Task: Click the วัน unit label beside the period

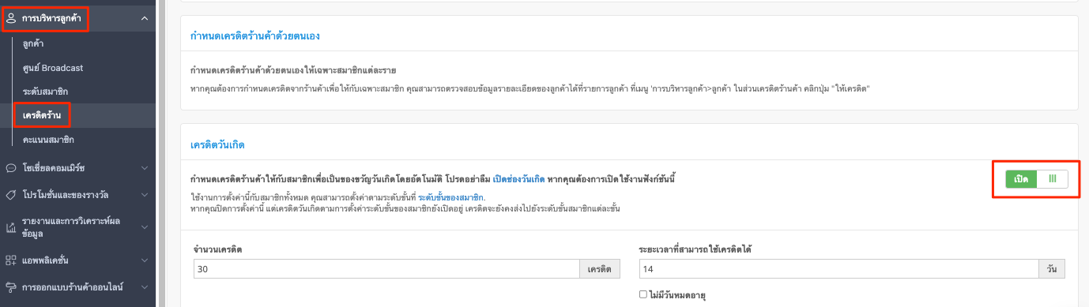Action: point(1051,269)
